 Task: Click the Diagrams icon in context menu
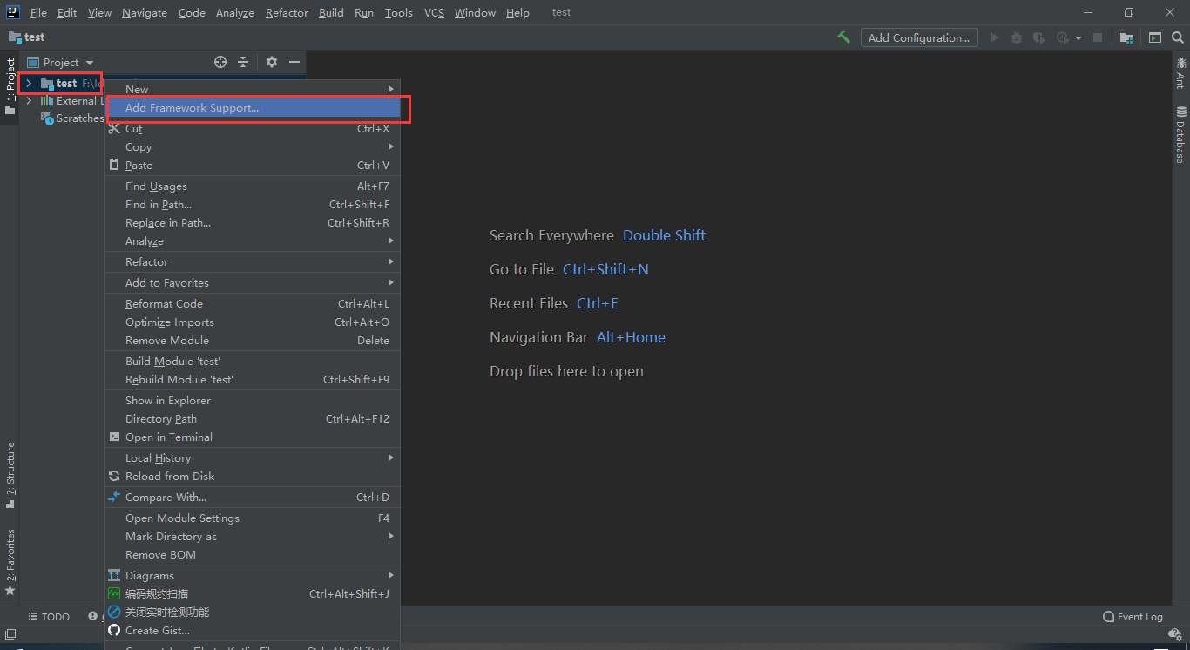pyautogui.click(x=114, y=575)
